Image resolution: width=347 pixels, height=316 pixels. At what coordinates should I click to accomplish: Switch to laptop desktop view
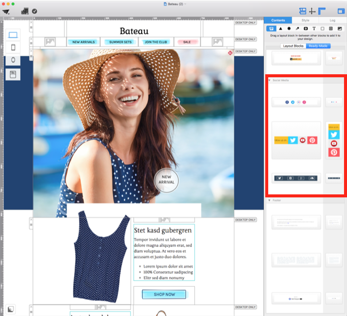coord(13,35)
